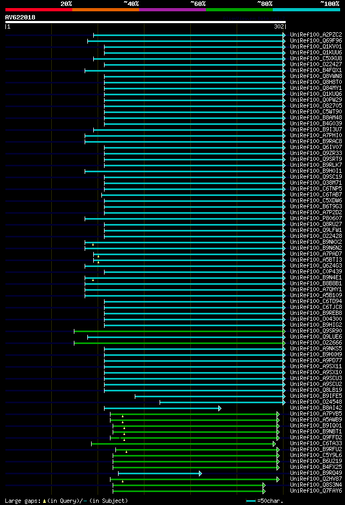Click the 302 end position label
Screen dimensions: 345x505
pos(279,27)
